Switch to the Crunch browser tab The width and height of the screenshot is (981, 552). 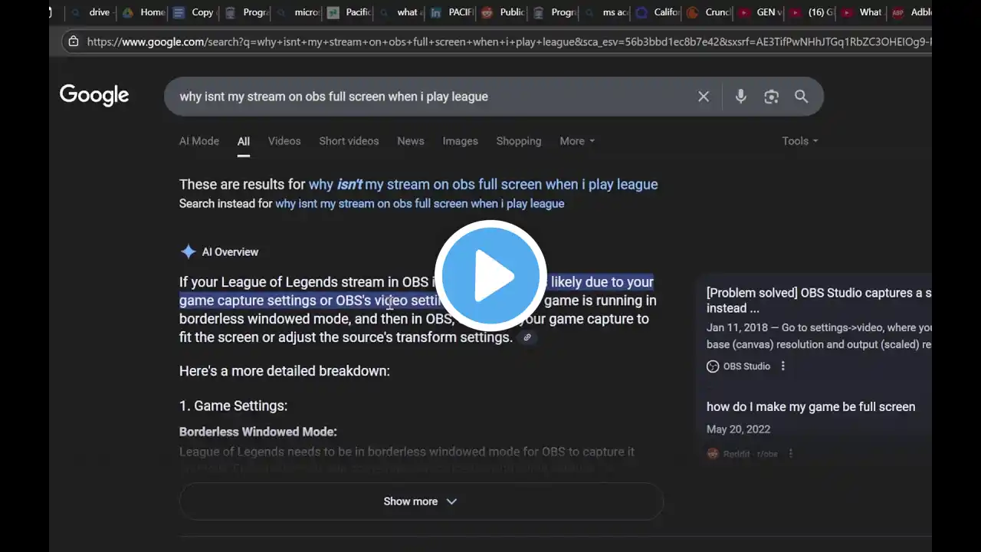pos(710,12)
